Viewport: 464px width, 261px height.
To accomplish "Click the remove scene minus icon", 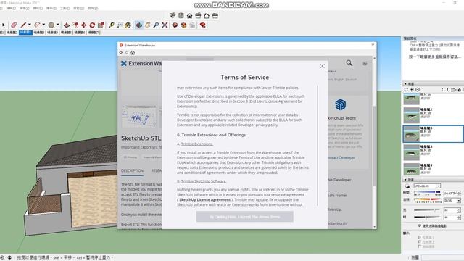I will [418, 90].
